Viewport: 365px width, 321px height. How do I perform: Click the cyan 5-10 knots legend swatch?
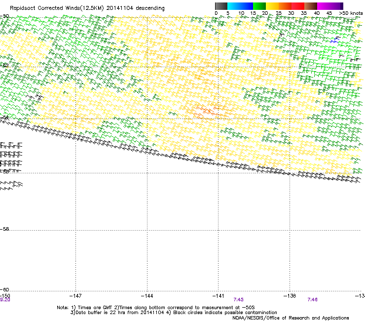[x=234, y=6]
